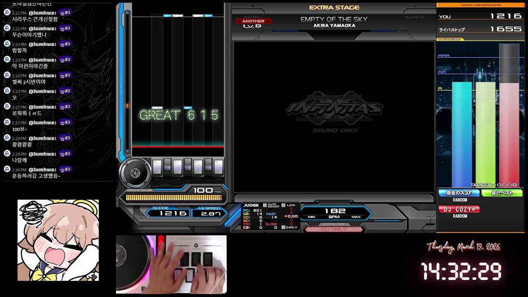Click the red rival score graph bar
The height and width of the screenshot is (297, 528).
[509, 135]
